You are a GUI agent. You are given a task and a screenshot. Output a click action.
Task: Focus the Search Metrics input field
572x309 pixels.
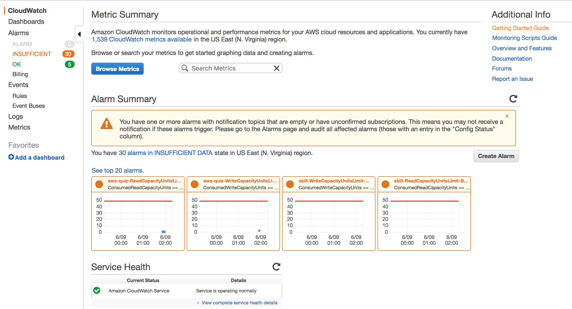pyautogui.click(x=231, y=68)
